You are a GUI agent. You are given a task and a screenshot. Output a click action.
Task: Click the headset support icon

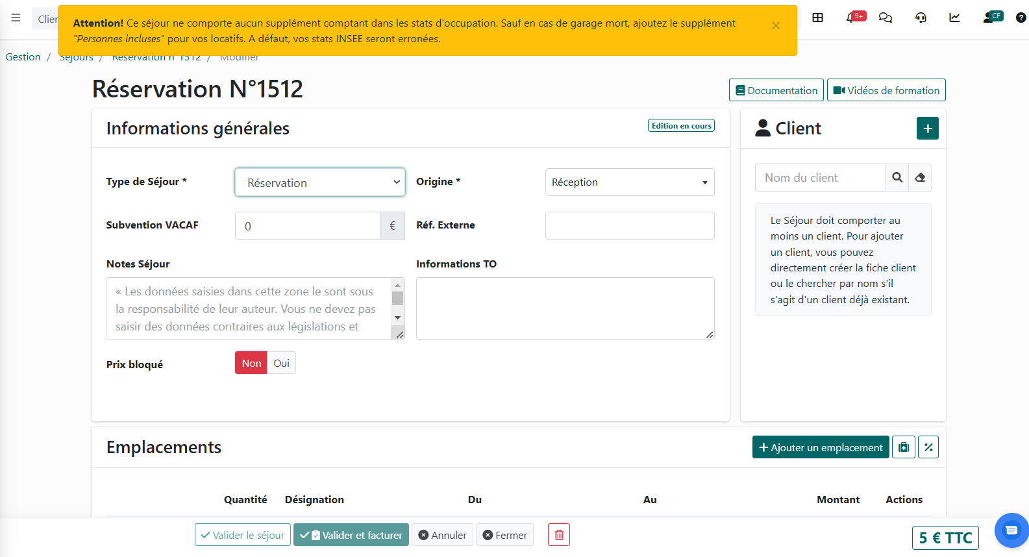pyautogui.click(x=921, y=18)
